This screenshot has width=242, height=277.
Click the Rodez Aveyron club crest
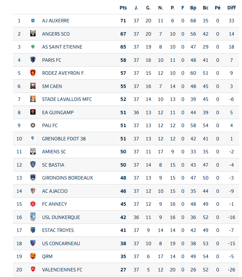click(x=33, y=73)
